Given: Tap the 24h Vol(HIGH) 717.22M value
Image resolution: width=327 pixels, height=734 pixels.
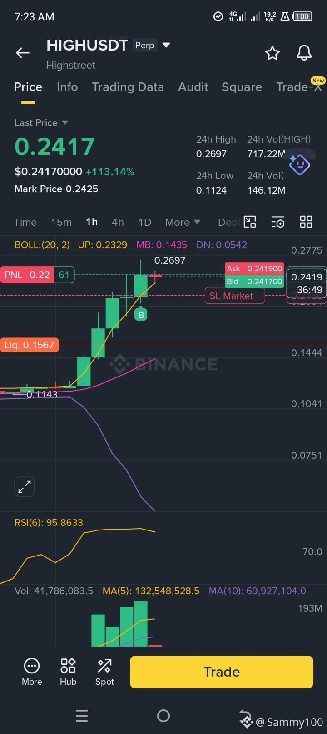Looking at the screenshot, I should point(266,154).
